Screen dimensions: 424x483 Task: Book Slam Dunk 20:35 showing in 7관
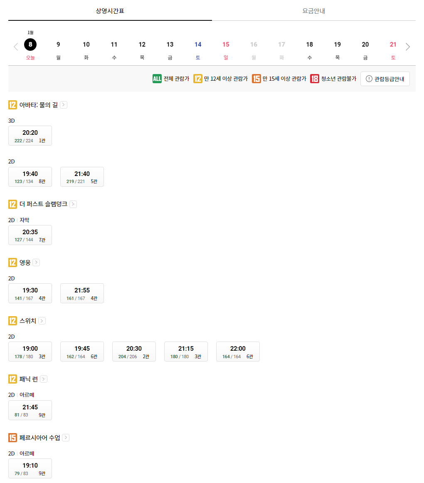tap(30, 235)
